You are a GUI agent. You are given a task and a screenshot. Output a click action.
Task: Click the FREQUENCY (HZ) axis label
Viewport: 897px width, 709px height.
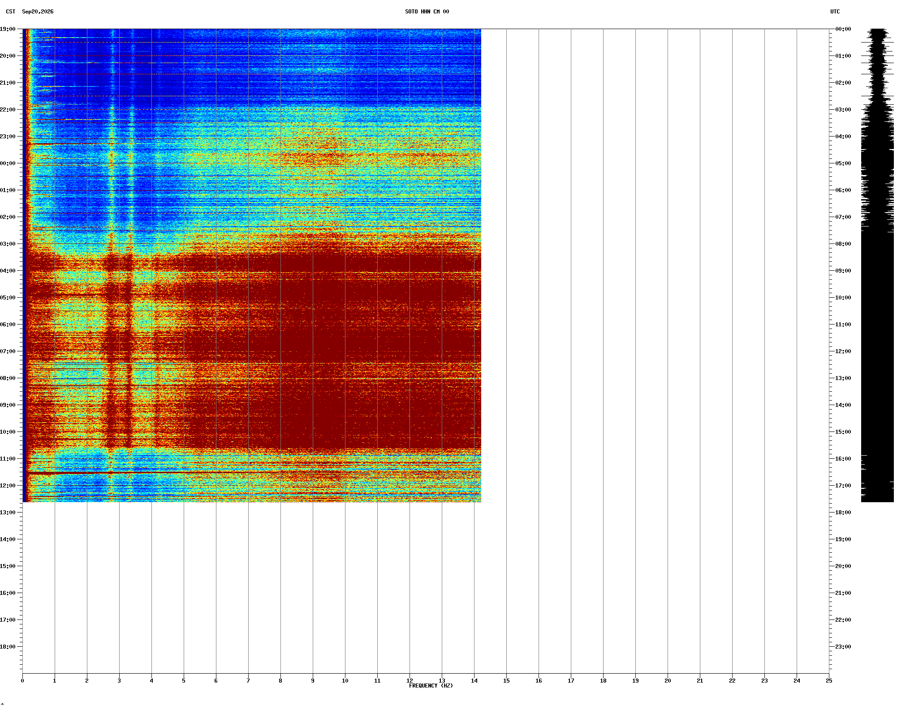point(431,686)
